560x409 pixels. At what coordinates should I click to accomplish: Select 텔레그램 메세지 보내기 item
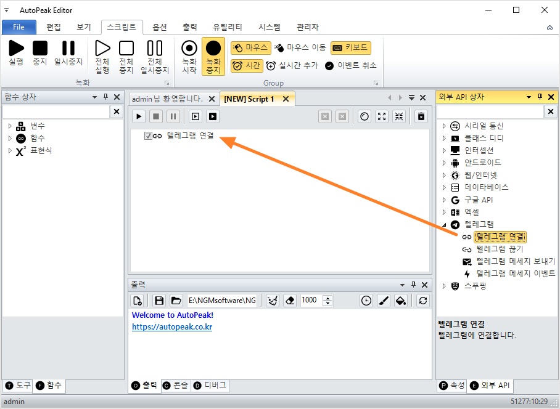tap(516, 261)
